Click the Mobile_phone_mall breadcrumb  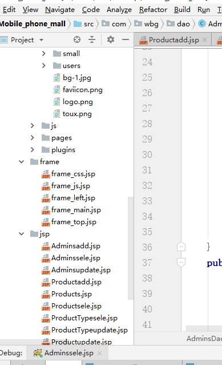[x=33, y=24]
